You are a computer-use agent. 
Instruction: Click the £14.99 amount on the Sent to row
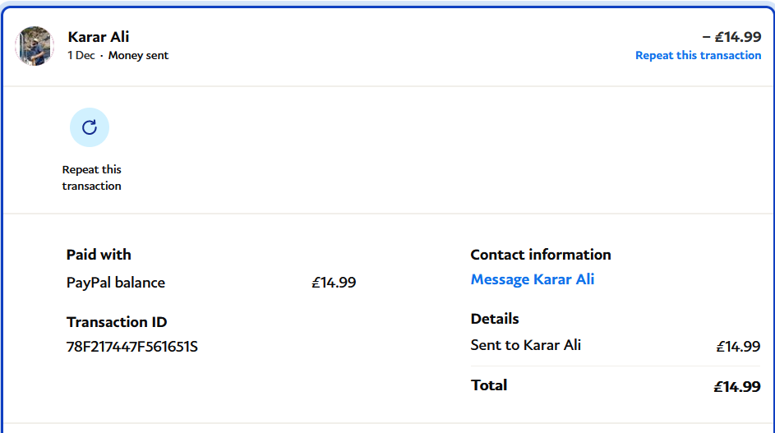tap(738, 347)
